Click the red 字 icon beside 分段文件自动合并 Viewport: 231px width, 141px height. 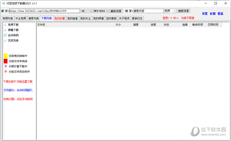pyautogui.click(x=6, y=72)
